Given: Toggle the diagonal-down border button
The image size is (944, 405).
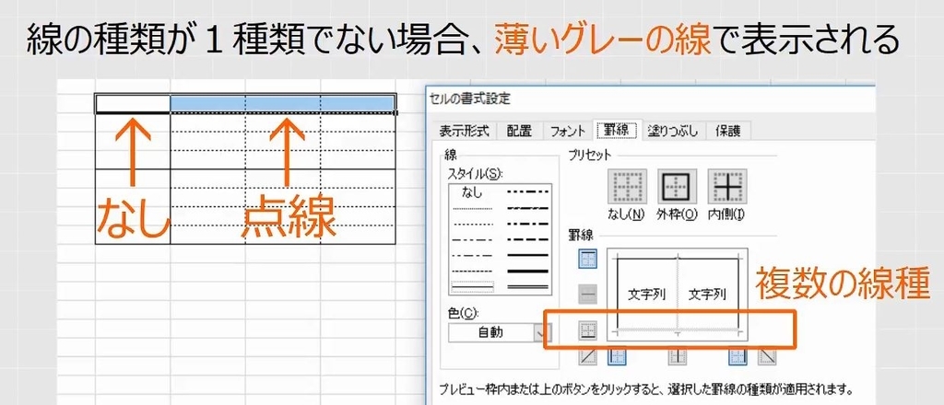Looking at the screenshot, I should point(767,357).
